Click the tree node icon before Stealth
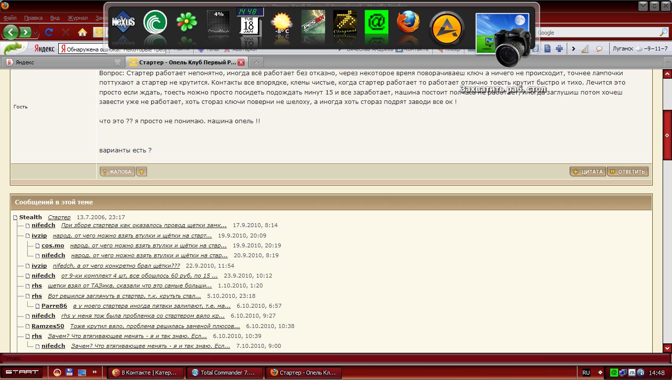Image resolution: width=672 pixels, height=380 pixels. [x=15, y=217]
